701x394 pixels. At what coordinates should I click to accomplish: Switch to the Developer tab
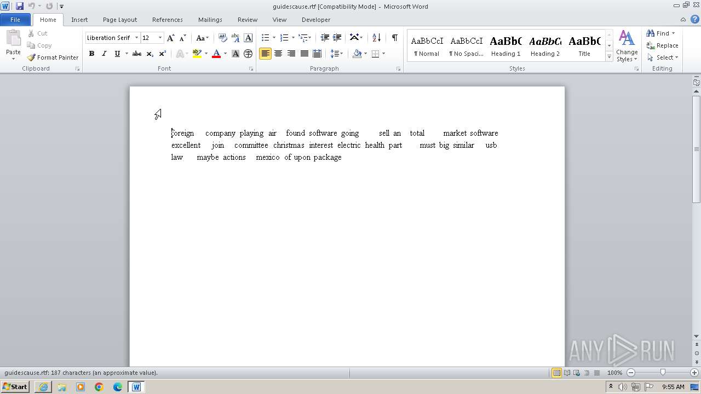[x=316, y=20]
